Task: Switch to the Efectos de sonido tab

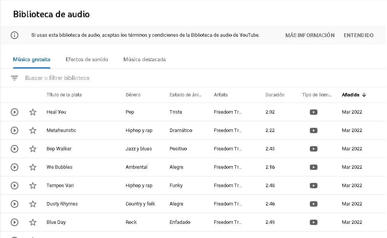Action: 87,59
